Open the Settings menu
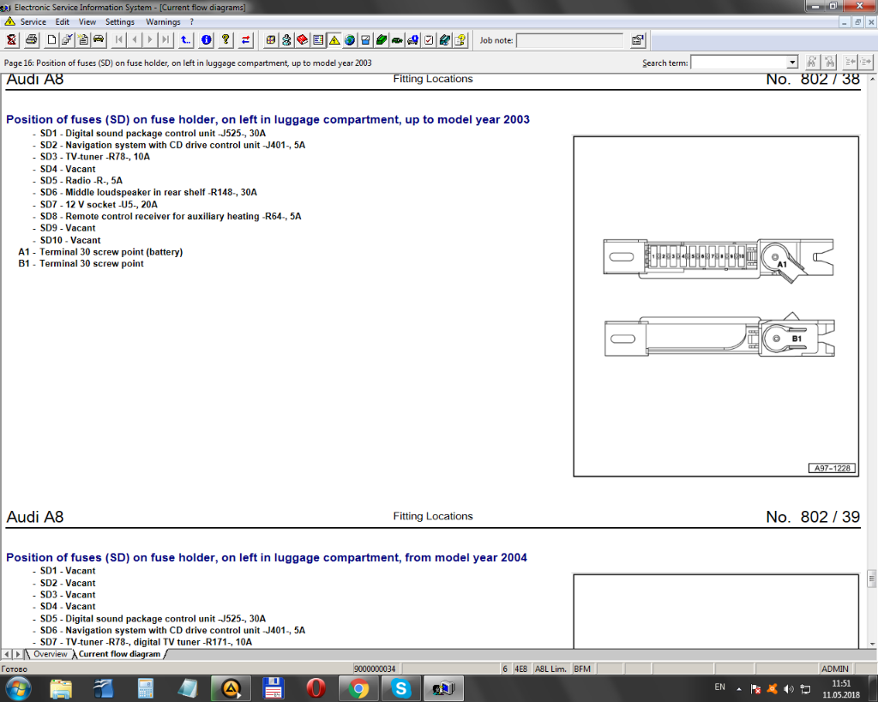878x702 pixels. [120, 21]
